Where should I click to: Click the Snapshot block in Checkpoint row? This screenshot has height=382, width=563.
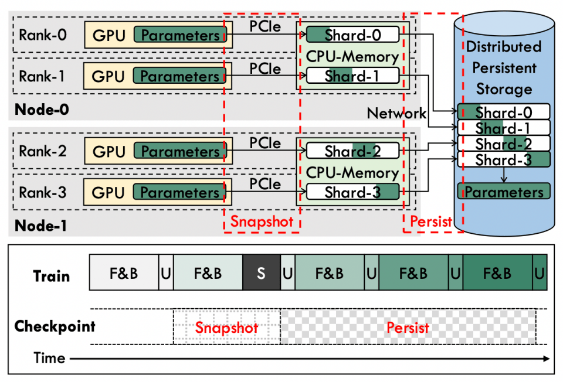click(x=227, y=328)
